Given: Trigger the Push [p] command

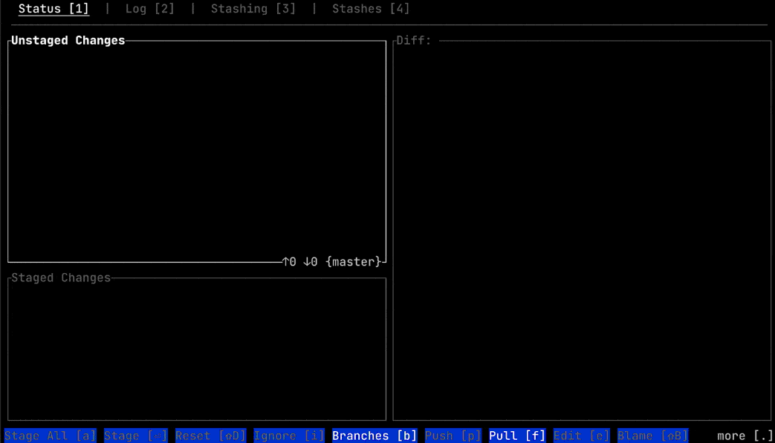Looking at the screenshot, I should point(453,436).
